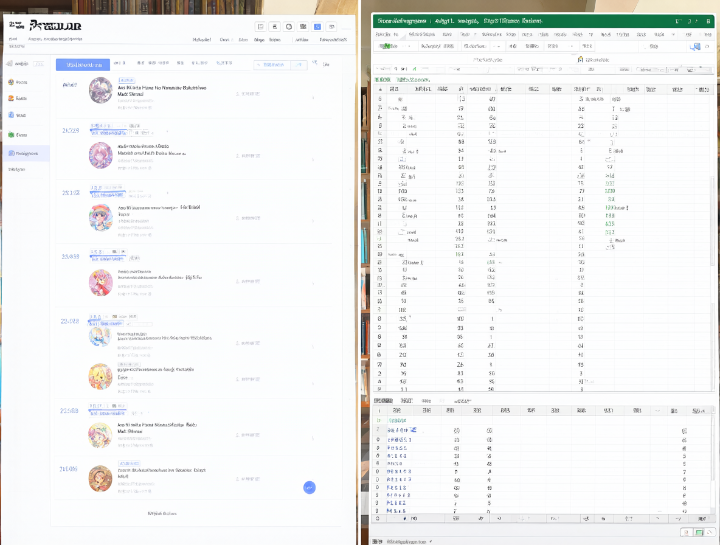Open the pink swirl round avatar entry
This screenshot has width=720, height=545.
[100, 155]
